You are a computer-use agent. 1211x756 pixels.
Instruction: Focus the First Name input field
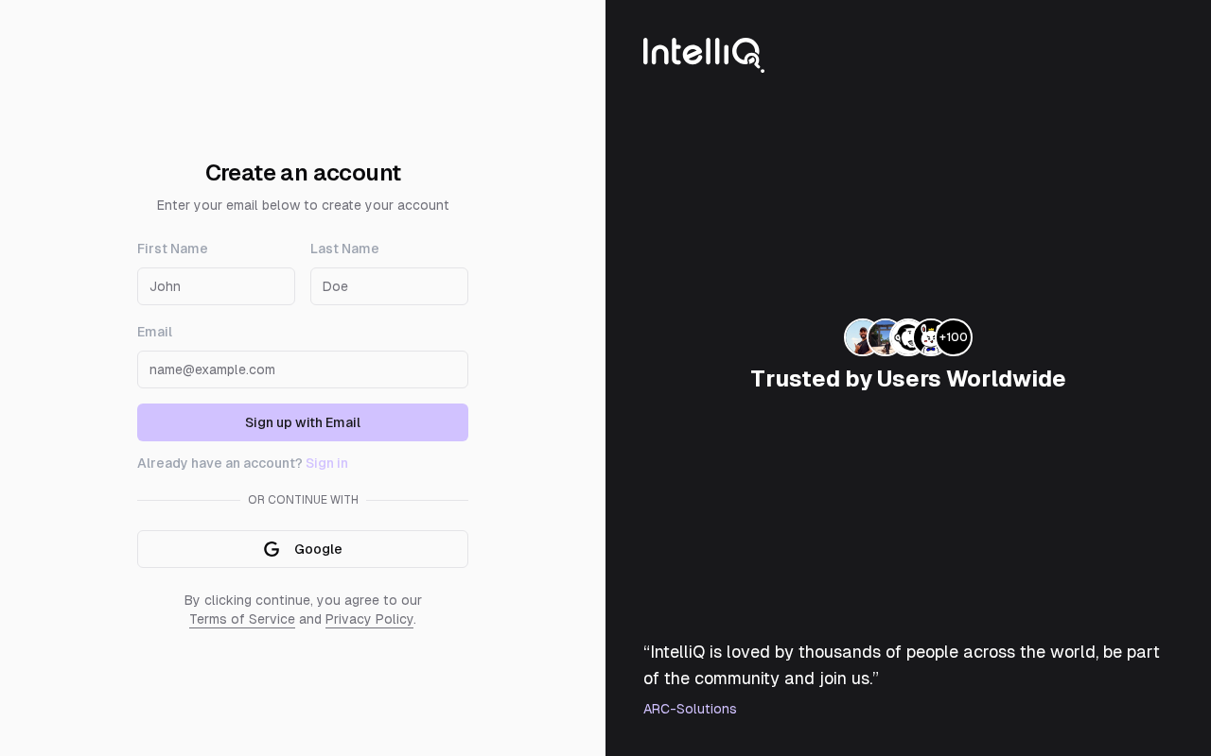tap(216, 286)
